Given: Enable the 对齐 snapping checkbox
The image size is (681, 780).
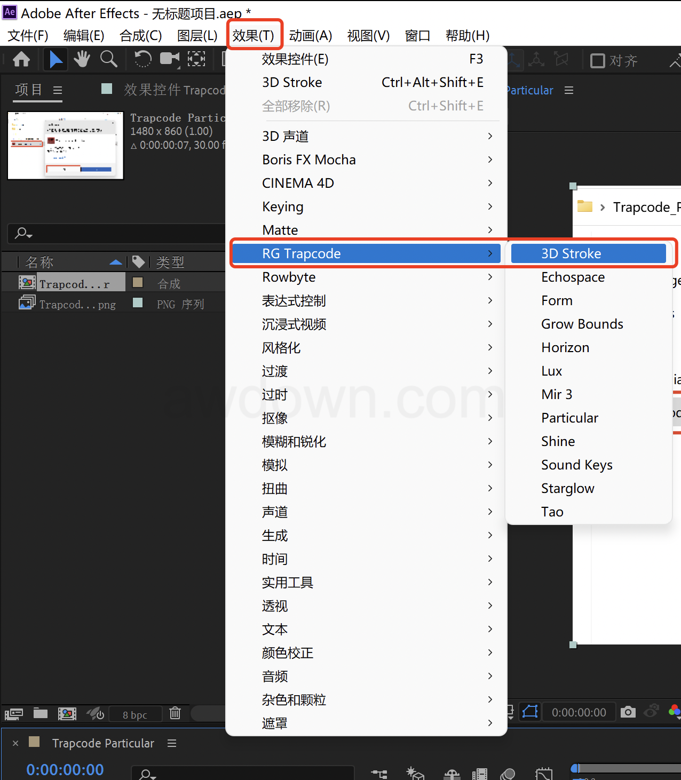Looking at the screenshot, I should 598,61.
